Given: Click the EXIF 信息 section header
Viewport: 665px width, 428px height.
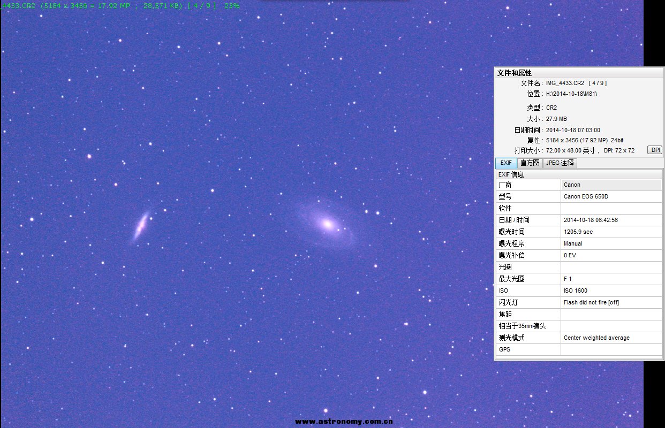Looking at the screenshot, I should point(578,174).
